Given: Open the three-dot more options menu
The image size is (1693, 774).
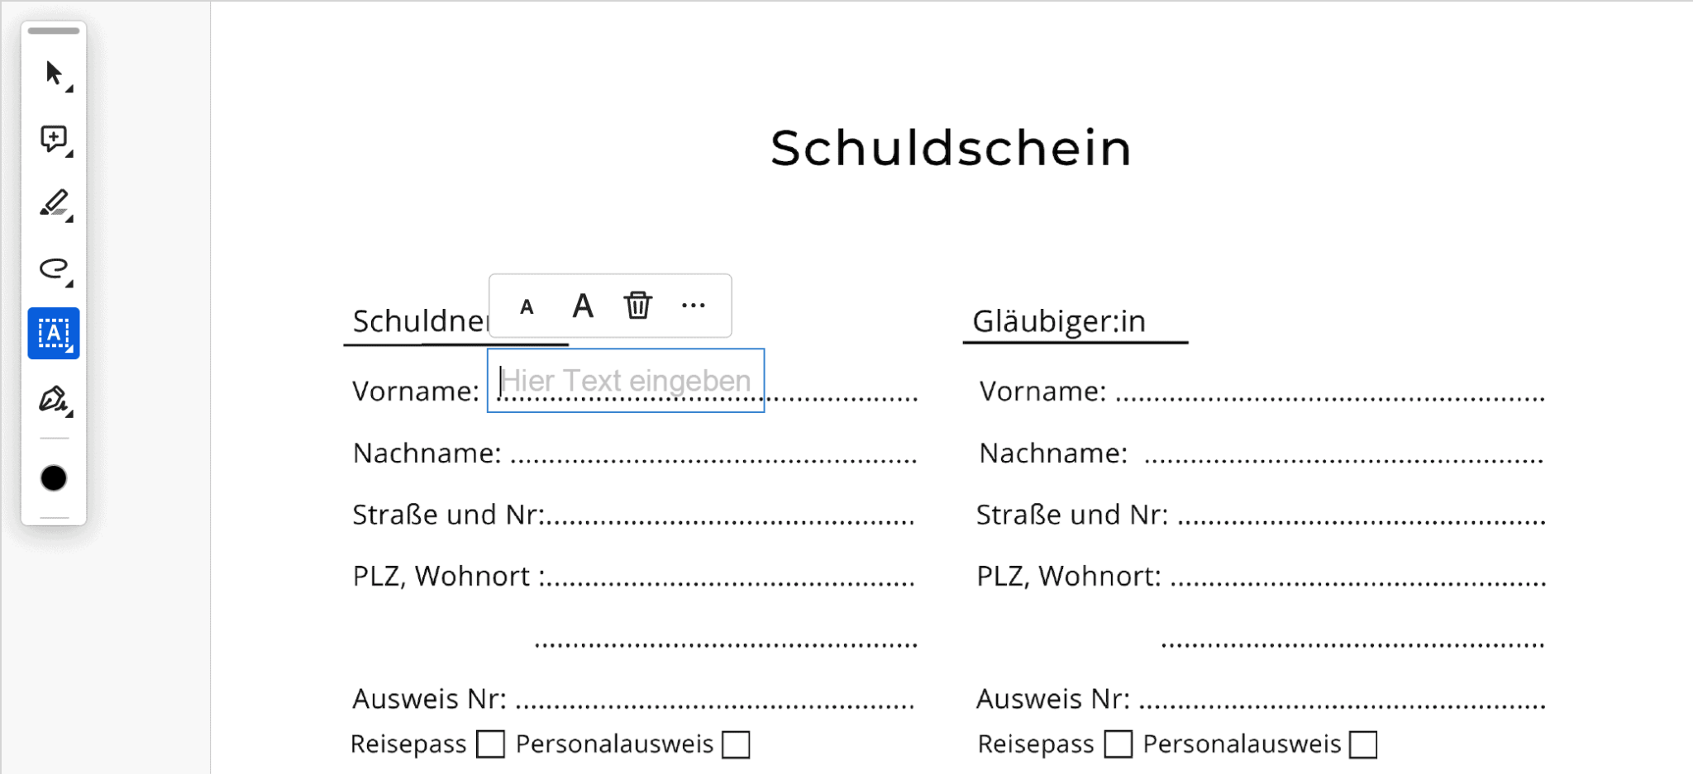Looking at the screenshot, I should pyautogui.click(x=693, y=306).
